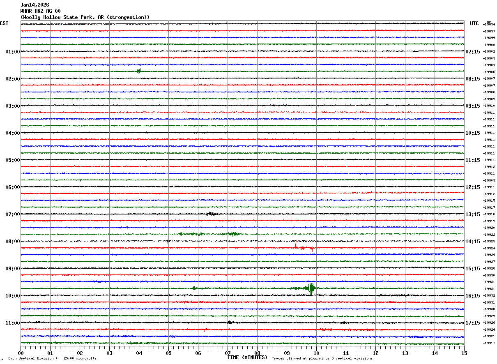This screenshot has height=364, width=497.
Task: Click the DC offset value -19910
Action: [489, 106]
